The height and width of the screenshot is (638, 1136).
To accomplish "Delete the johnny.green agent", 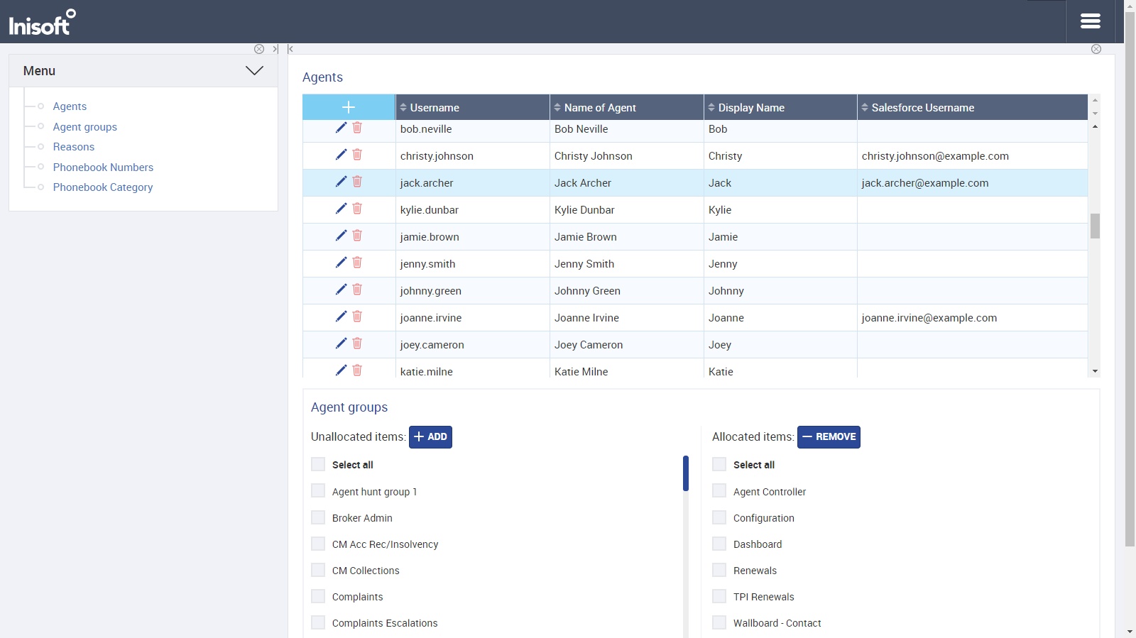I will (357, 290).
